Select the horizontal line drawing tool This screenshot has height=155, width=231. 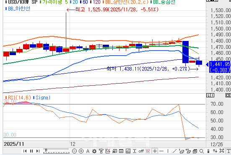point(161,151)
